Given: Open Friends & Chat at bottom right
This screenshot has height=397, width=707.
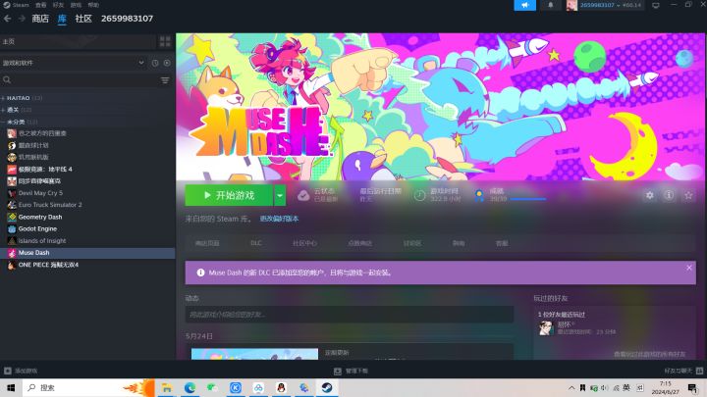Looking at the screenshot, I should (x=683, y=371).
